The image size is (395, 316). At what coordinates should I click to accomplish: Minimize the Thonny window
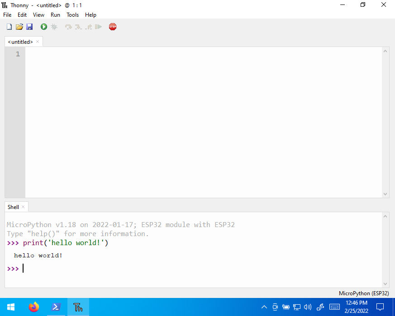pyautogui.click(x=343, y=5)
